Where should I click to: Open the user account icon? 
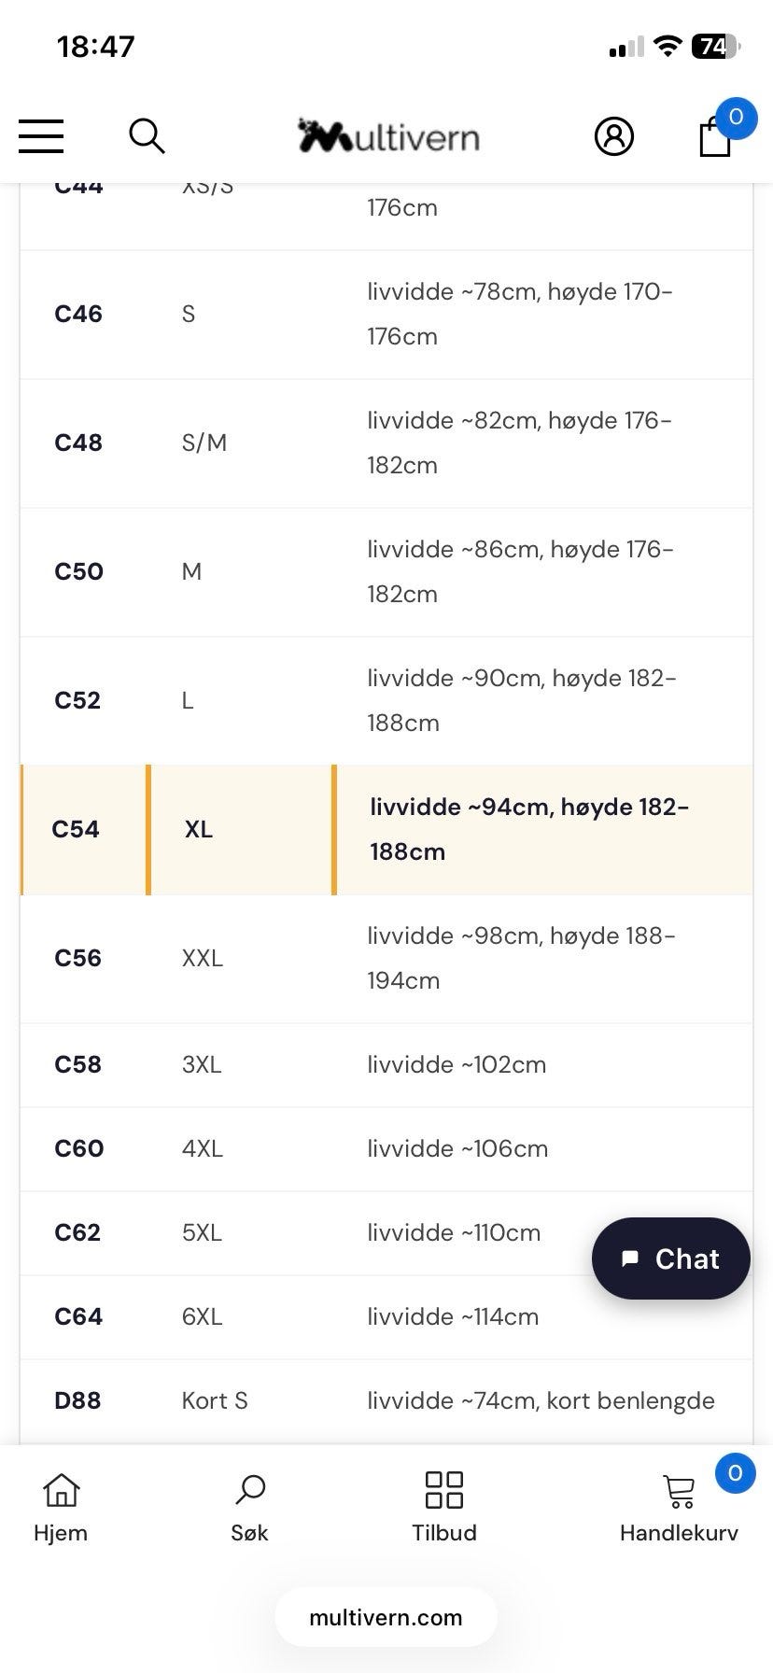[x=614, y=136]
